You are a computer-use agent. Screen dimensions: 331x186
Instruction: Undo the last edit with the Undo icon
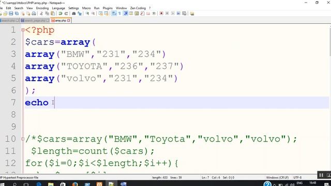click(61, 13)
